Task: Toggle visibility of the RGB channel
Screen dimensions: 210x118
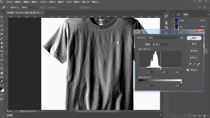Action: pyautogui.click(x=172, y=21)
